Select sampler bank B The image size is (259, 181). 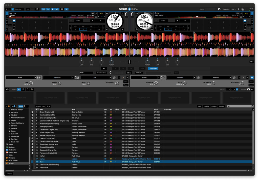[23, 89]
